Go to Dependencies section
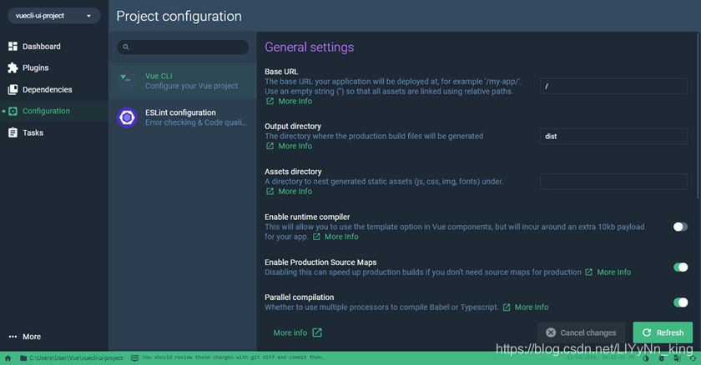The height and width of the screenshot is (365, 701). (x=54, y=90)
